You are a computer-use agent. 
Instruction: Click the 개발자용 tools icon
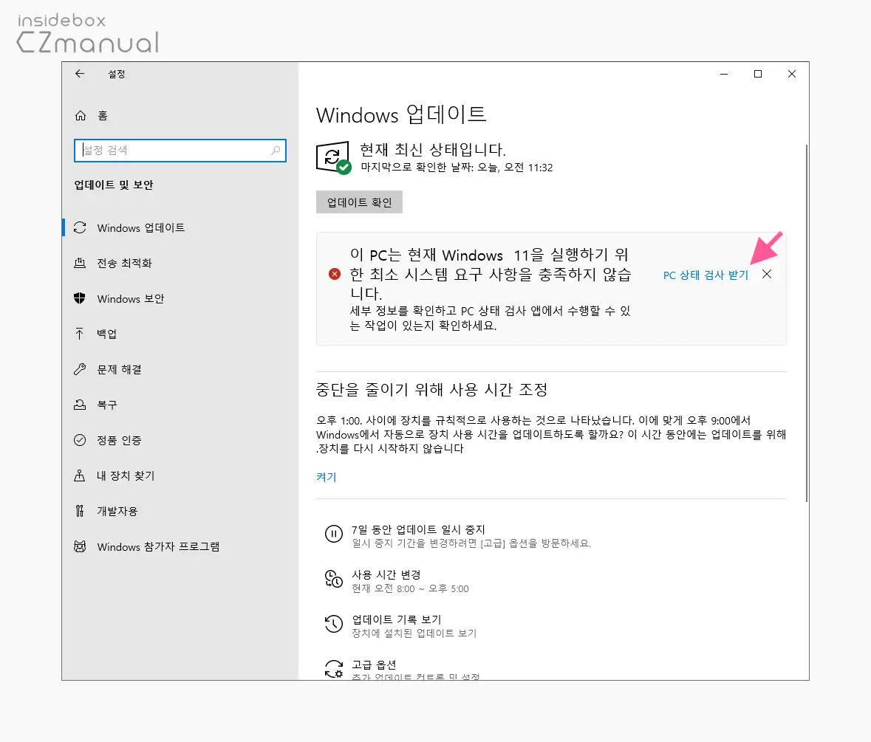[80, 511]
